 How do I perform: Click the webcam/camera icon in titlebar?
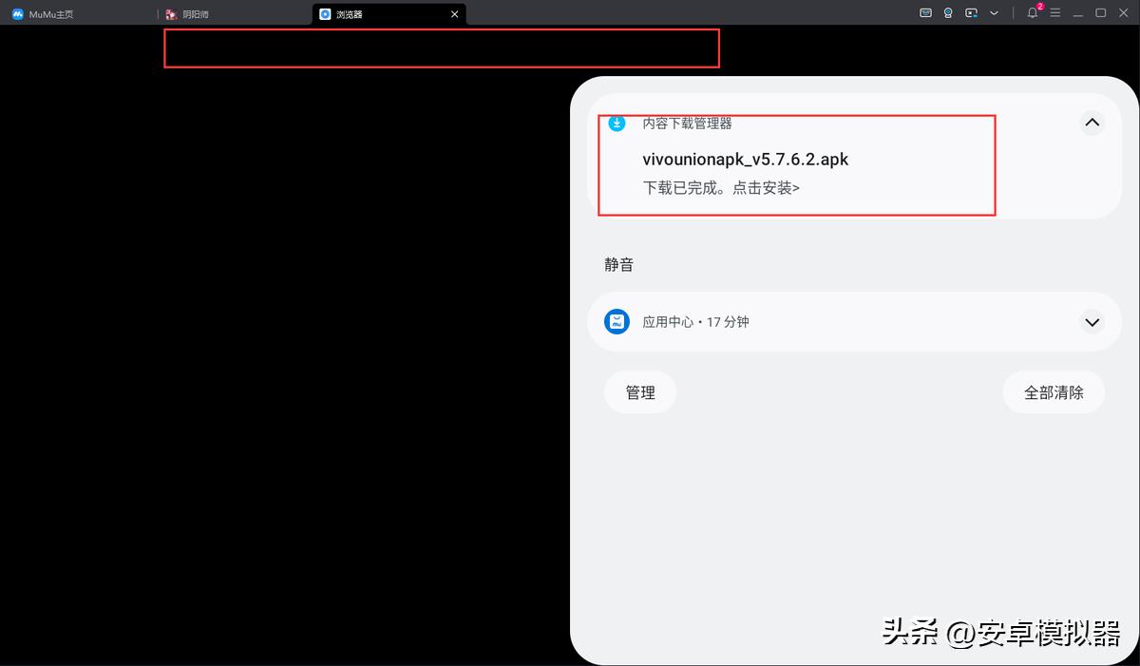pyautogui.click(x=948, y=12)
